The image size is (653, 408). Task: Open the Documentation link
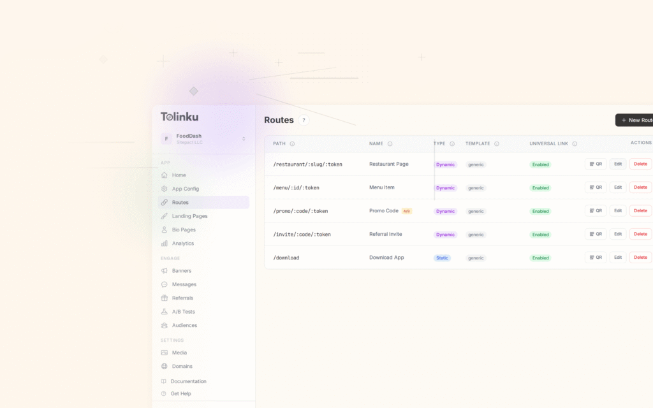188,381
